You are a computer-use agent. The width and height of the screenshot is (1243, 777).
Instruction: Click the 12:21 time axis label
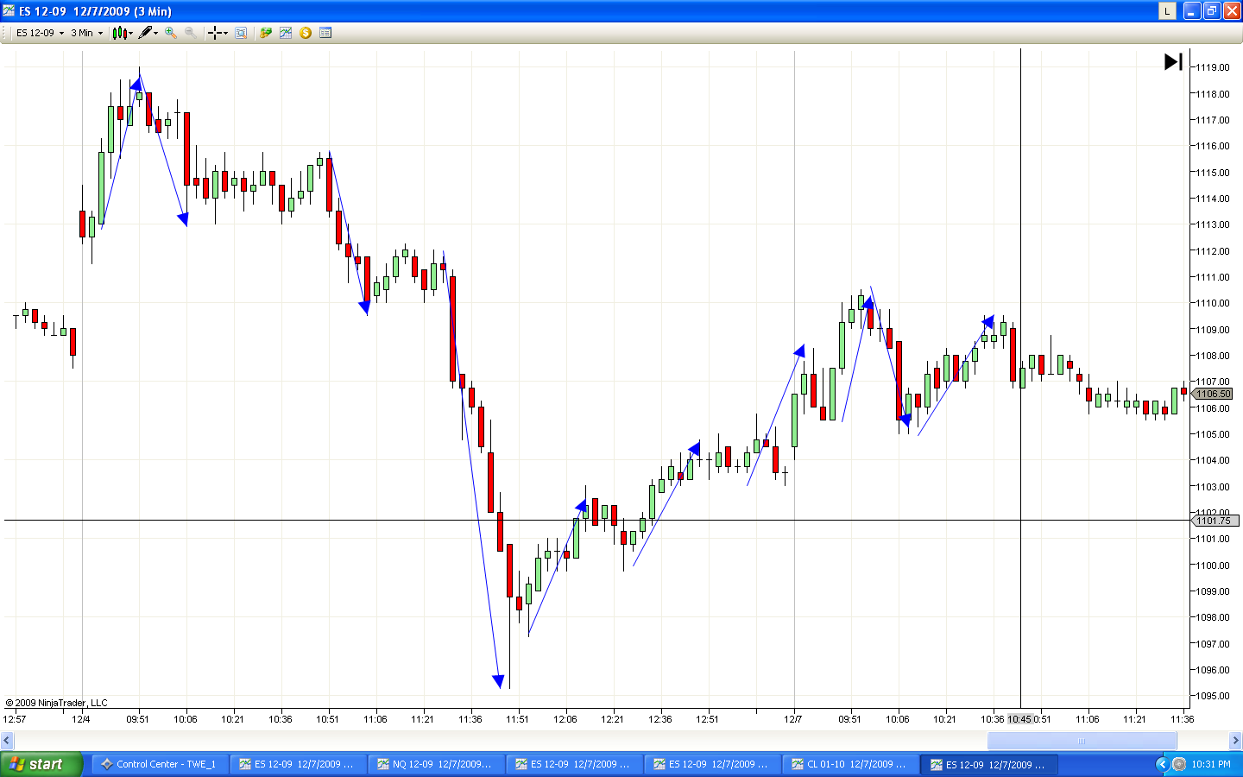click(x=612, y=719)
